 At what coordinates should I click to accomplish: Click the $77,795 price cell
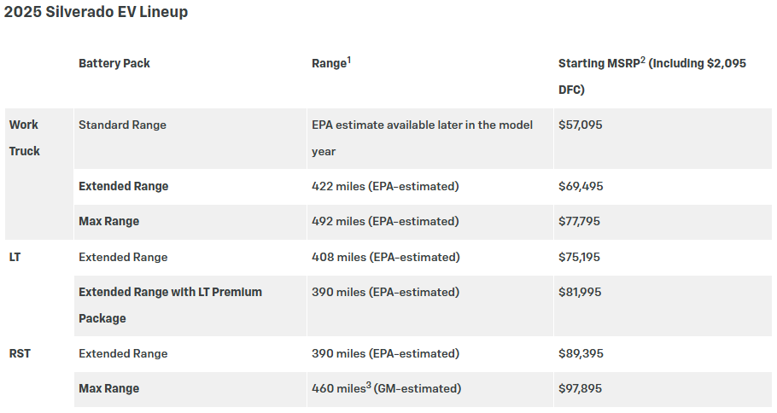pos(580,221)
